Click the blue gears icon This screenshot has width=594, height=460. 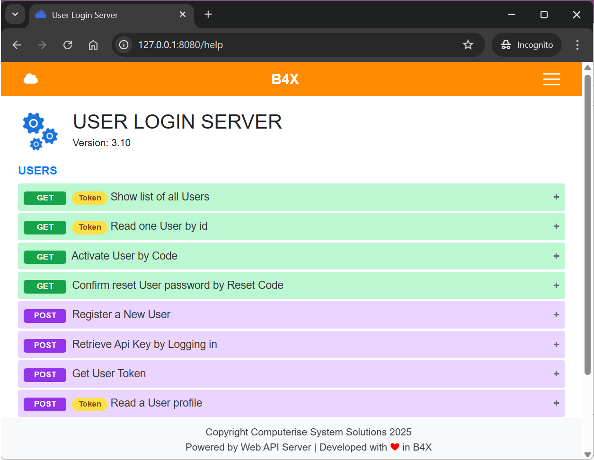tap(40, 131)
